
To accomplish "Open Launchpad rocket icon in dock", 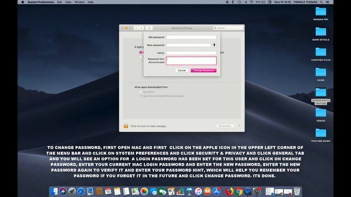I will tap(72, 192).
